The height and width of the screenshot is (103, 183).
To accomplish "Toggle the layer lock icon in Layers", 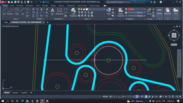I will point(84,9).
